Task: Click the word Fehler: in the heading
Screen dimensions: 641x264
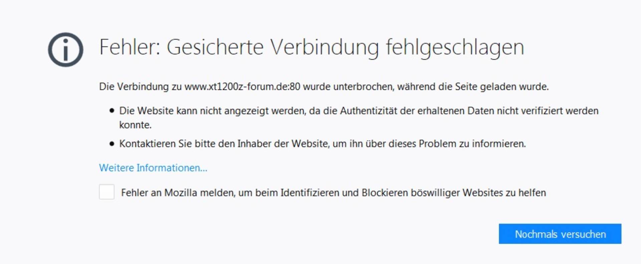Action: coord(130,47)
